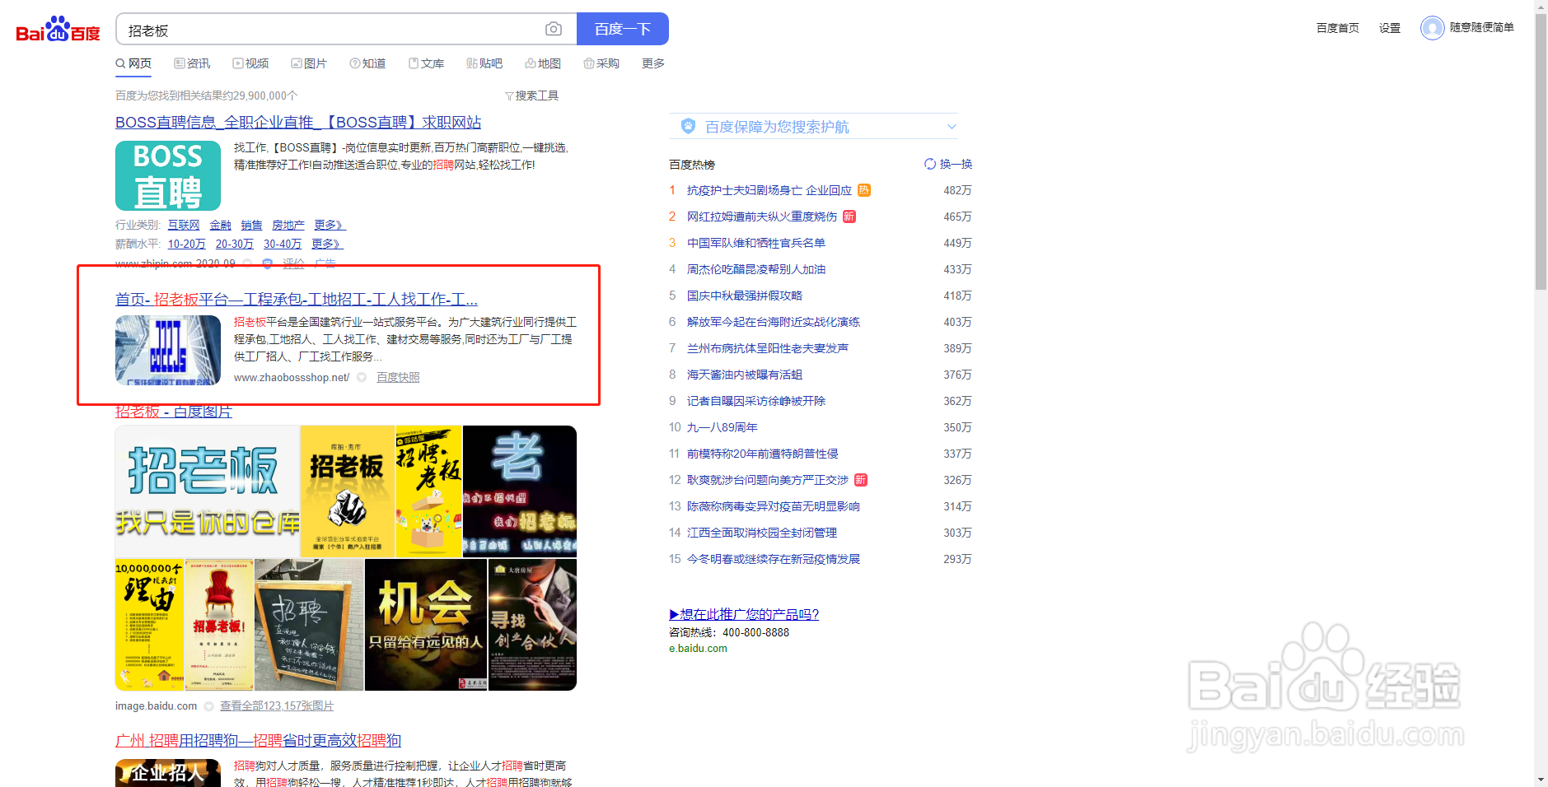Click the BOSS直聘 result thumbnail
The image size is (1548, 787).
coord(167,175)
